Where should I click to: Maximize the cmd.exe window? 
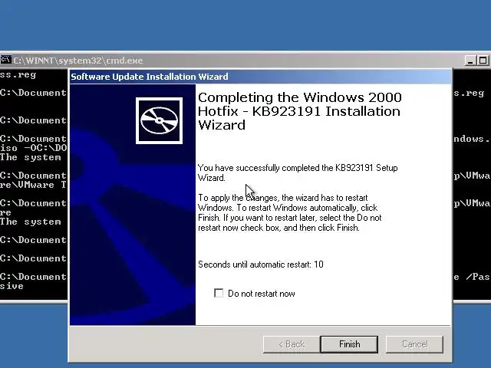pyautogui.click(x=483, y=61)
